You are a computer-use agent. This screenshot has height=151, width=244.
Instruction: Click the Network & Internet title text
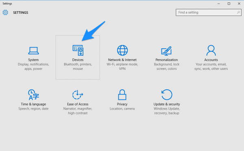pos(122,60)
